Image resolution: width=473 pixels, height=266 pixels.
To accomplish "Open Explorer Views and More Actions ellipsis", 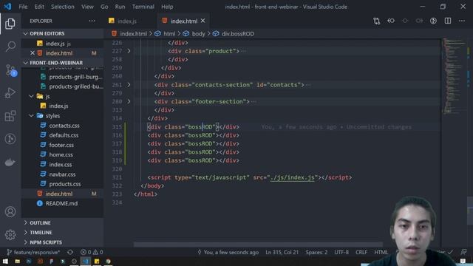I will point(92,21).
